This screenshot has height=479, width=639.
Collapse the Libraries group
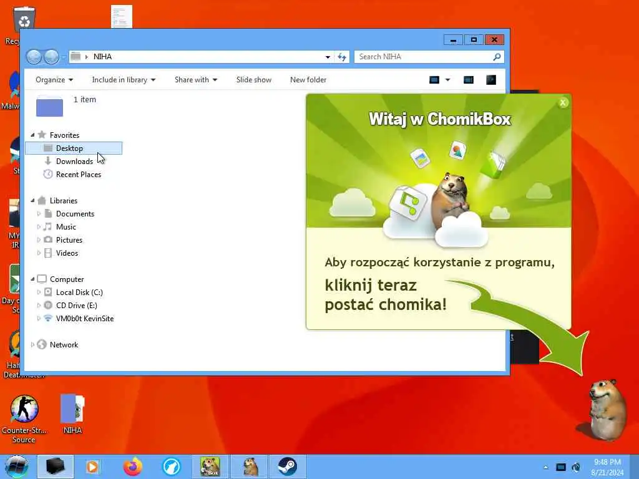click(32, 200)
